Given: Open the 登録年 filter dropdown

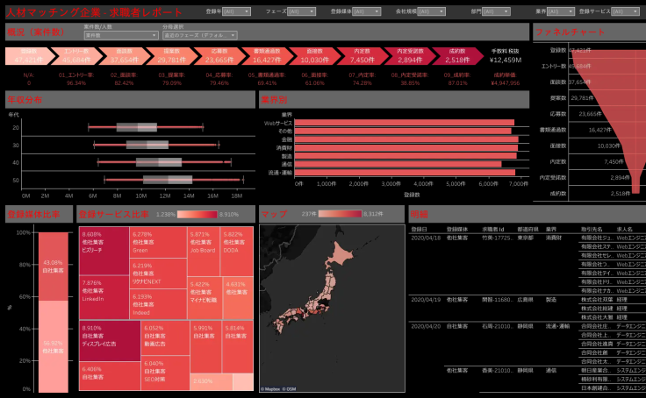Looking at the screenshot, I should pyautogui.click(x=236, y=11).
